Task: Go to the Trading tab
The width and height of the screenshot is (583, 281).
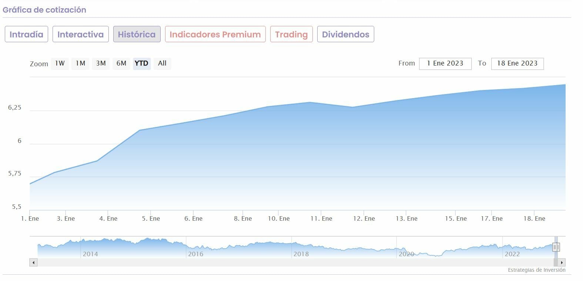Action: (291, 34)
